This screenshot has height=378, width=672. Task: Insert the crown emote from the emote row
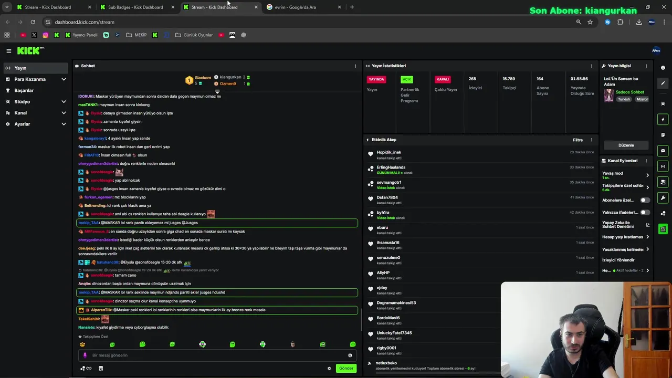point(82,344)
